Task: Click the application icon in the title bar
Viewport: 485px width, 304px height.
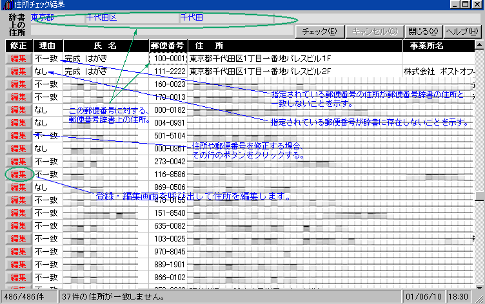Action: point(6,5)
